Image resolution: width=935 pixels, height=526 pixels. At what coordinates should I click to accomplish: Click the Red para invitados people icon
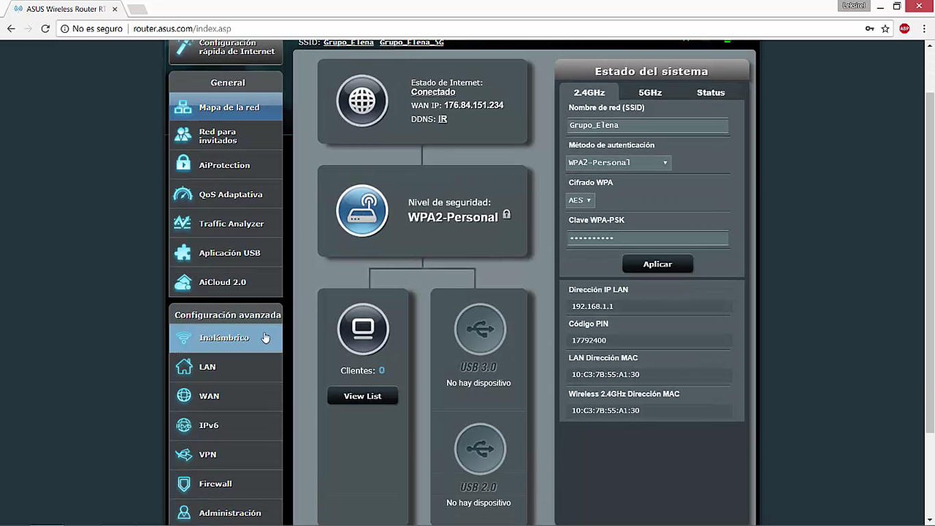183,136
